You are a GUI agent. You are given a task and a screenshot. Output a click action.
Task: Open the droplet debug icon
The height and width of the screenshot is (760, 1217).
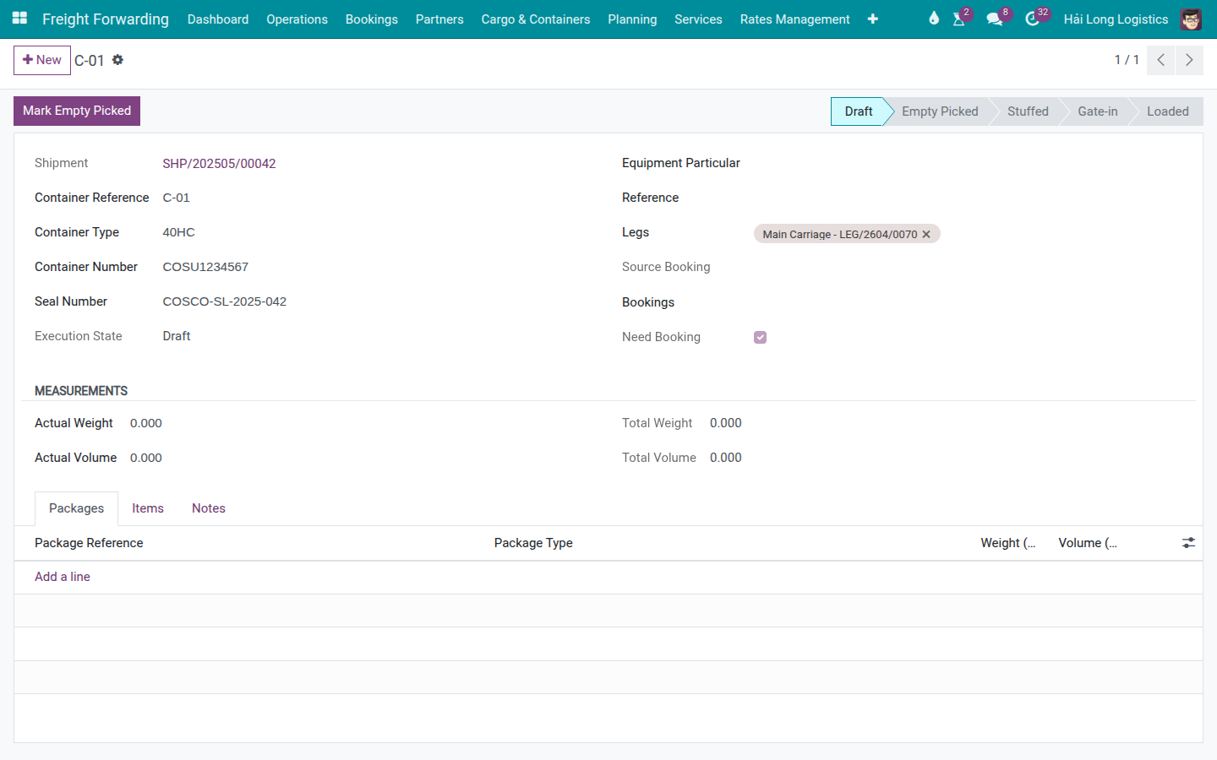tap(934, 19)
